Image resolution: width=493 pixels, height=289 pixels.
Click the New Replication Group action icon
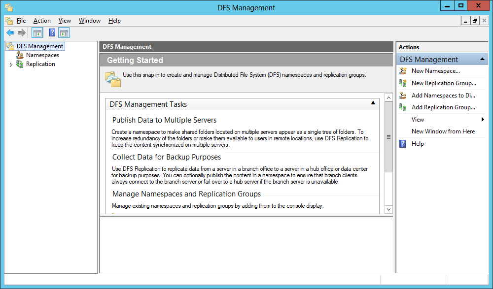403,83
